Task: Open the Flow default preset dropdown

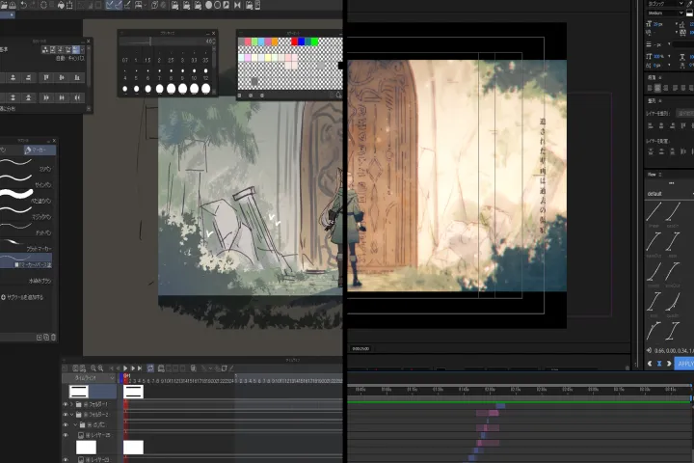Action: click(x=669, y=194)
